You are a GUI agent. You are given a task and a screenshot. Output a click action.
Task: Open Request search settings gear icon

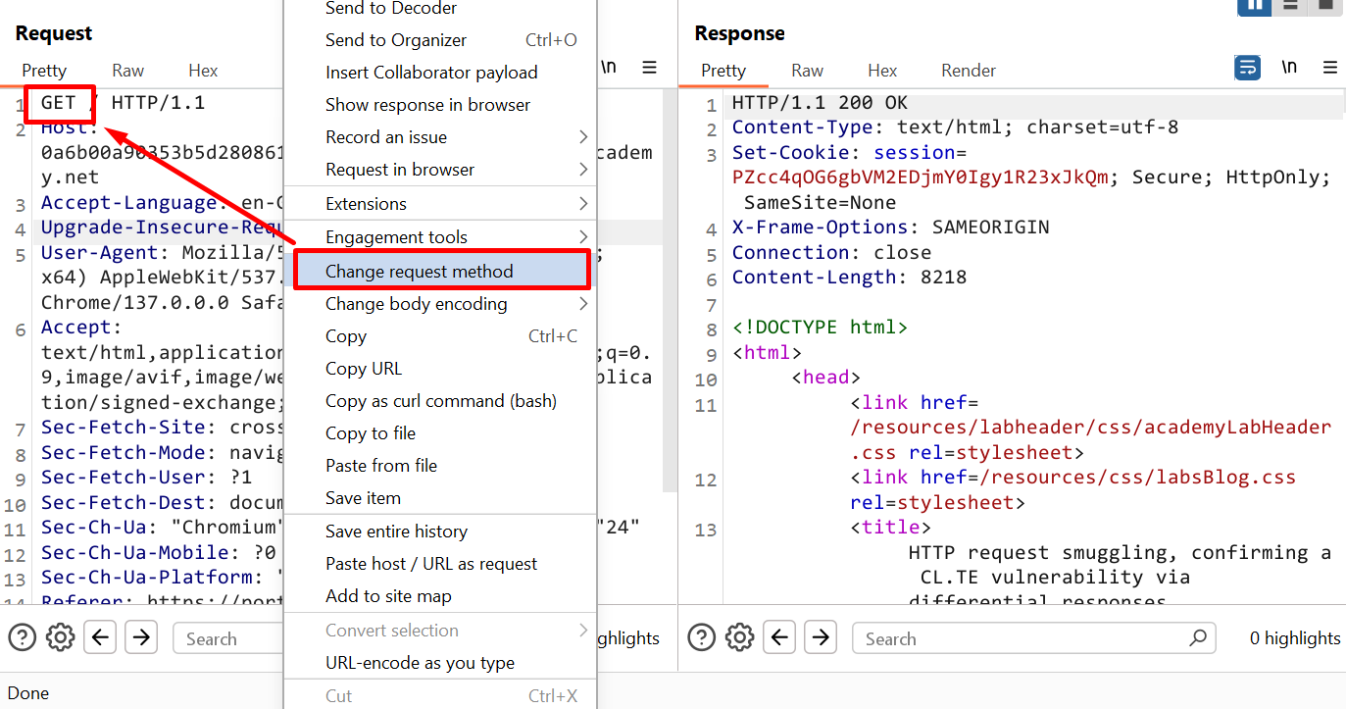pos(61,637)
